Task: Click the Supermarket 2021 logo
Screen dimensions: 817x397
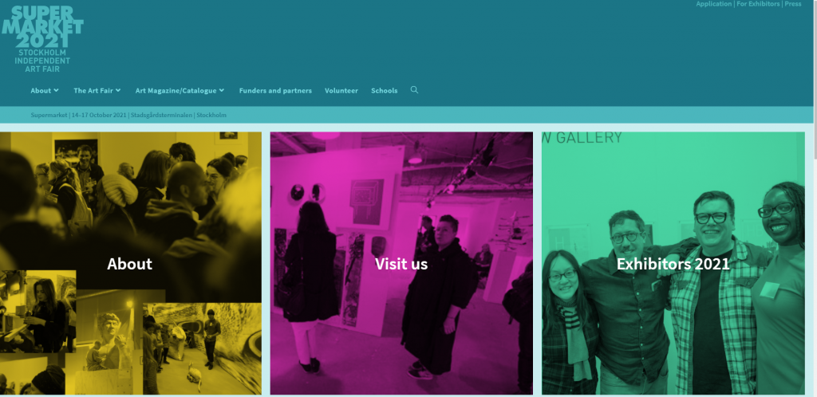Action: (42, 27)
